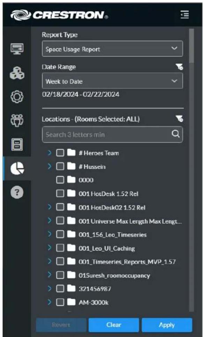Select the 01Suresh_roomoccupancy label
203x337 pixels.
114,275
